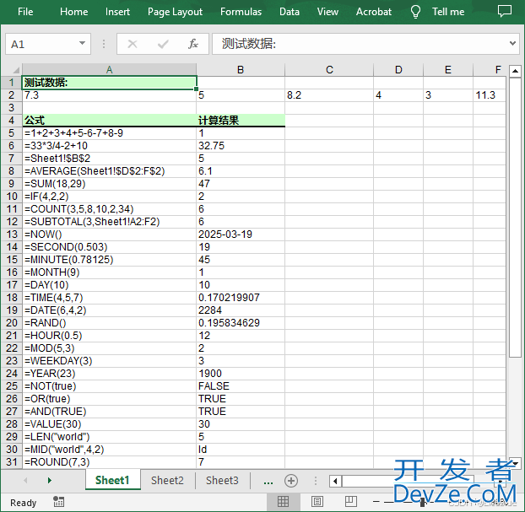Select cell containing 11.3
Image resolution: width=525 pixels, height=512 pixels.
pyautogui.click(x=490, y=95)
